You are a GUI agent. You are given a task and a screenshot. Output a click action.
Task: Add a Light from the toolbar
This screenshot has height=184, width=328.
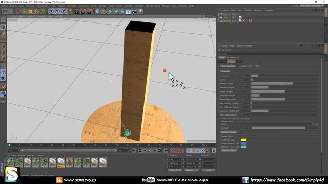pyautogui.click(x=141, y=11)
